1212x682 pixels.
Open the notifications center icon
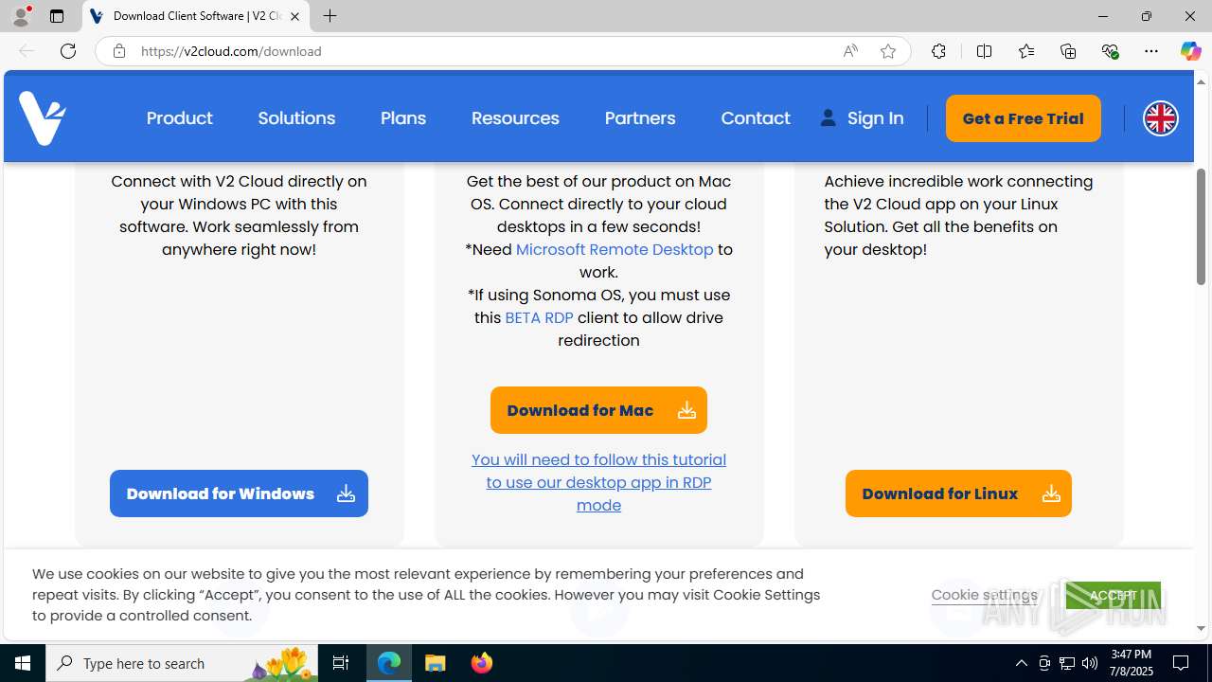coord(1182,663)
